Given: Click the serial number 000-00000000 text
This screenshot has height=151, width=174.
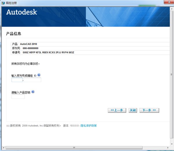Looking at the screenshot, I should pyautogui.click(x=30, y=48).
